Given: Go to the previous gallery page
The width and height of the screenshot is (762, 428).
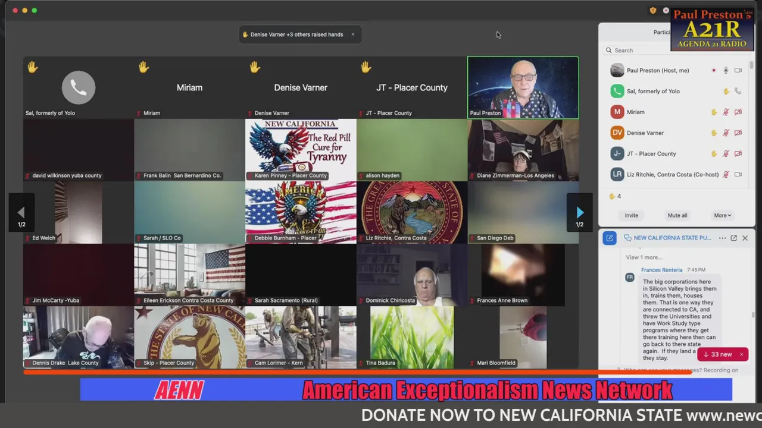Looking at the screenshot, I should coord(21,213).
